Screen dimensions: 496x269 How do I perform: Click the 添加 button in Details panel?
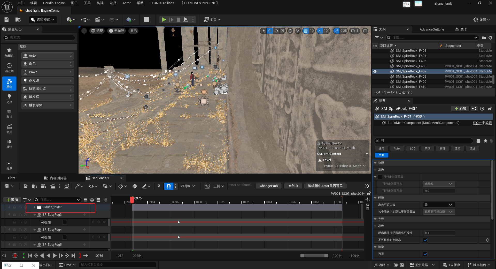[x=460, y=109]
